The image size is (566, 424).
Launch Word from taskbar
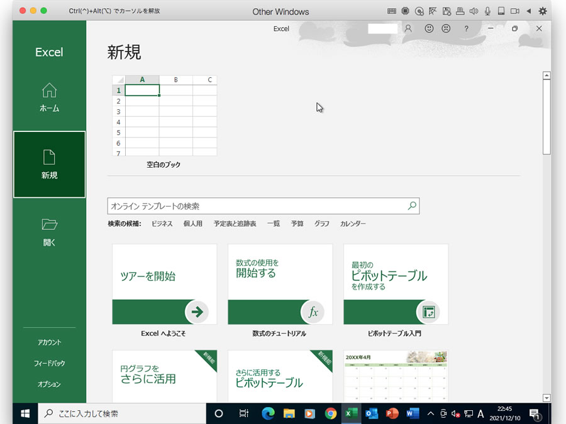pyautogui.click(x=413, y=413)
